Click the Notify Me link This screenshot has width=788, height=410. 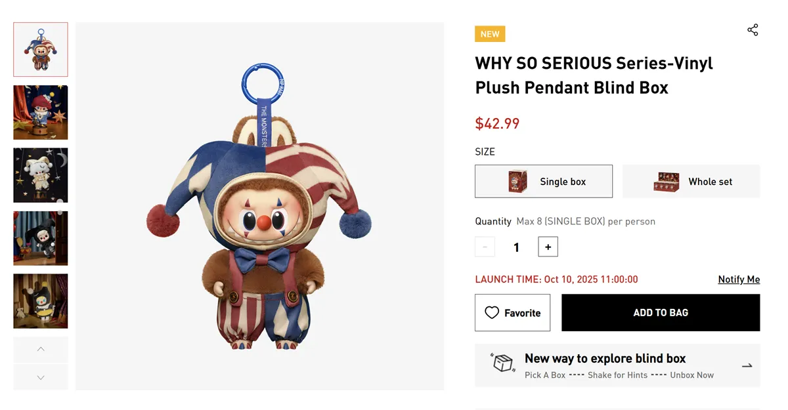tap(739, 279)
